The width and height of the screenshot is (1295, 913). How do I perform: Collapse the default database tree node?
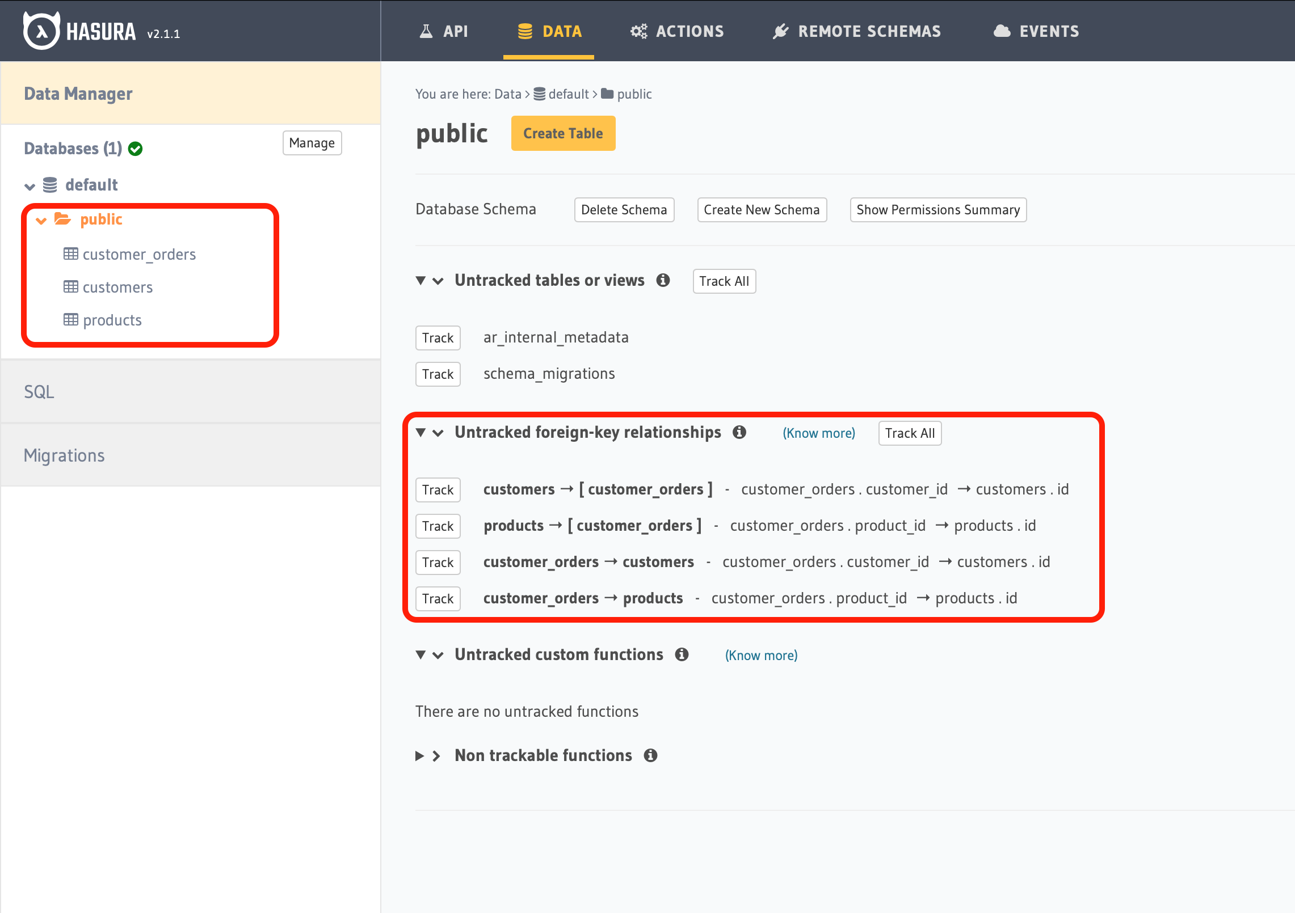30,185
